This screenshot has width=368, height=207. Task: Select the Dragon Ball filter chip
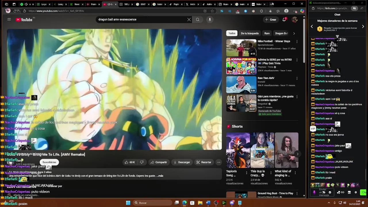281,33
